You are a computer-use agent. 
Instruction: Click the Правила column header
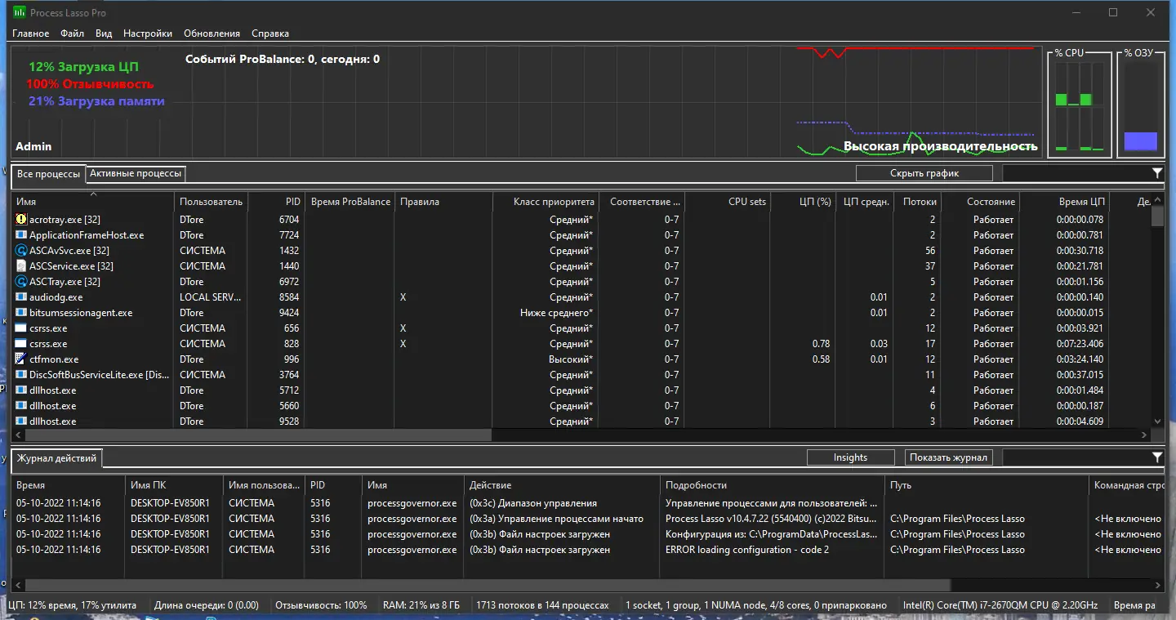[444, 202]
